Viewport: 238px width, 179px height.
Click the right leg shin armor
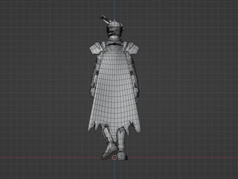121,138
